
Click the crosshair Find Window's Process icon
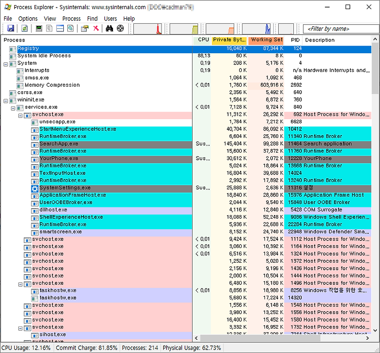coord(120,28)
